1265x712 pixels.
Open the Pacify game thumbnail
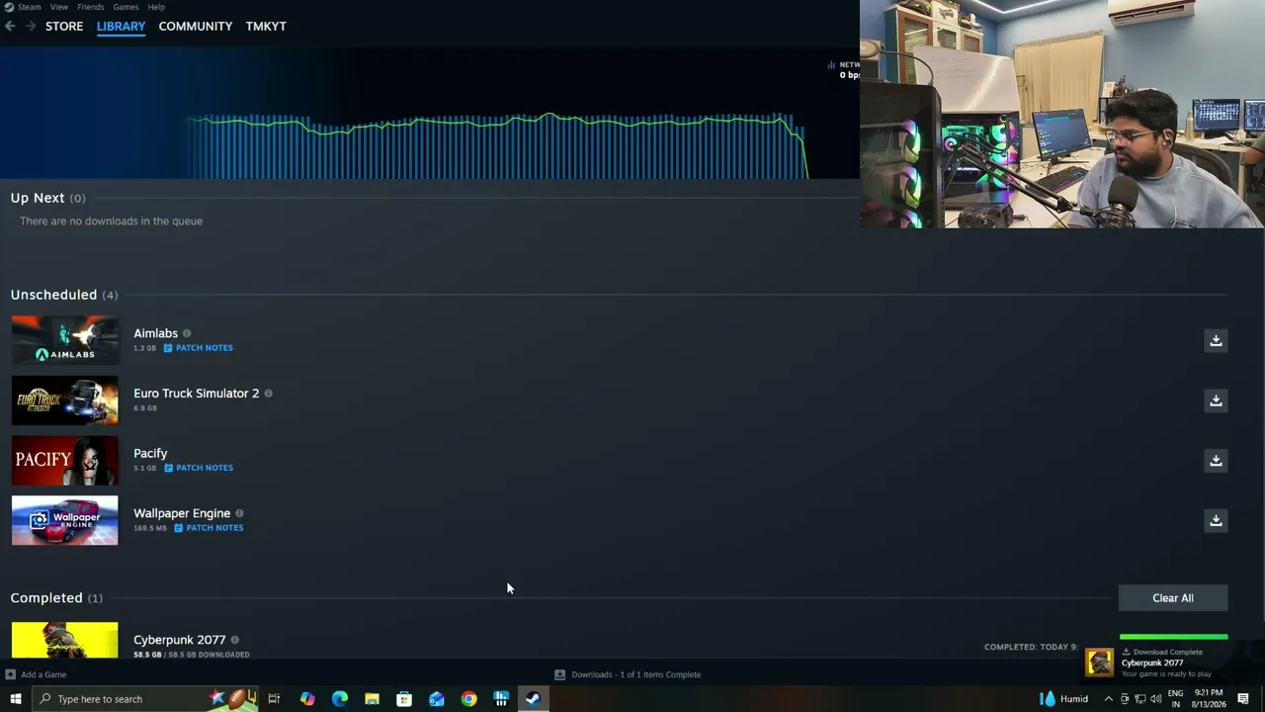64,461
